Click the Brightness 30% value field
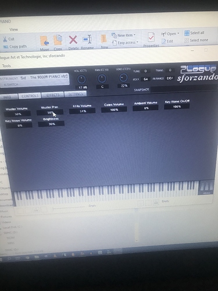This screenshot has width=218, height=291. (x=51, y=124)
